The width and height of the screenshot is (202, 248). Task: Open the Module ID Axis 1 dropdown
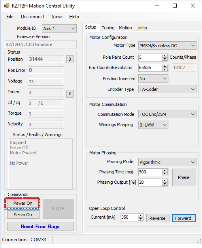[x=59, y=29]
